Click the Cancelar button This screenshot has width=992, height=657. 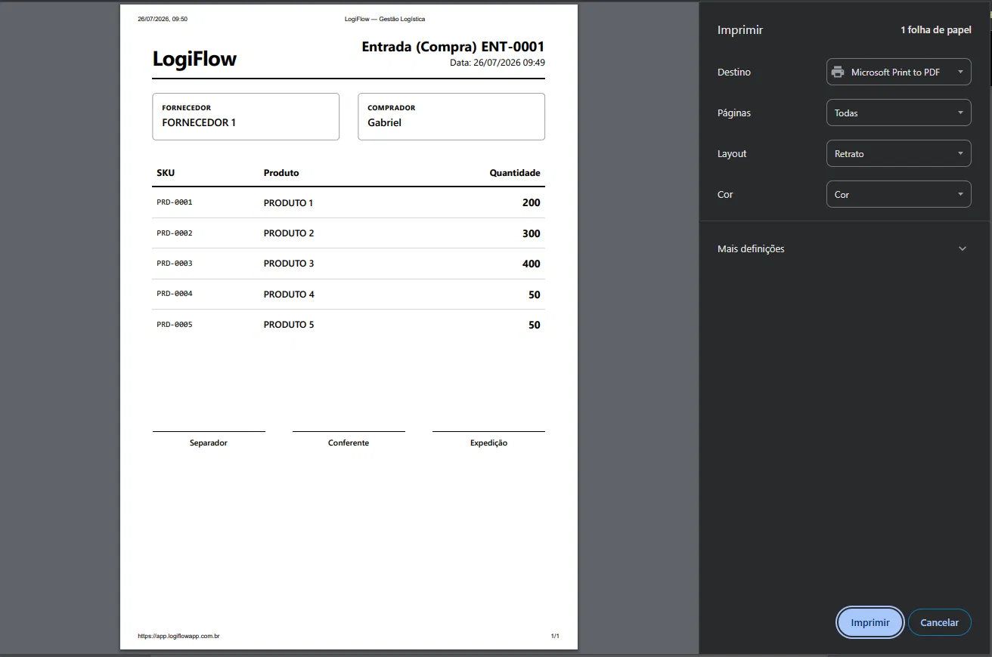pos(939,622)
